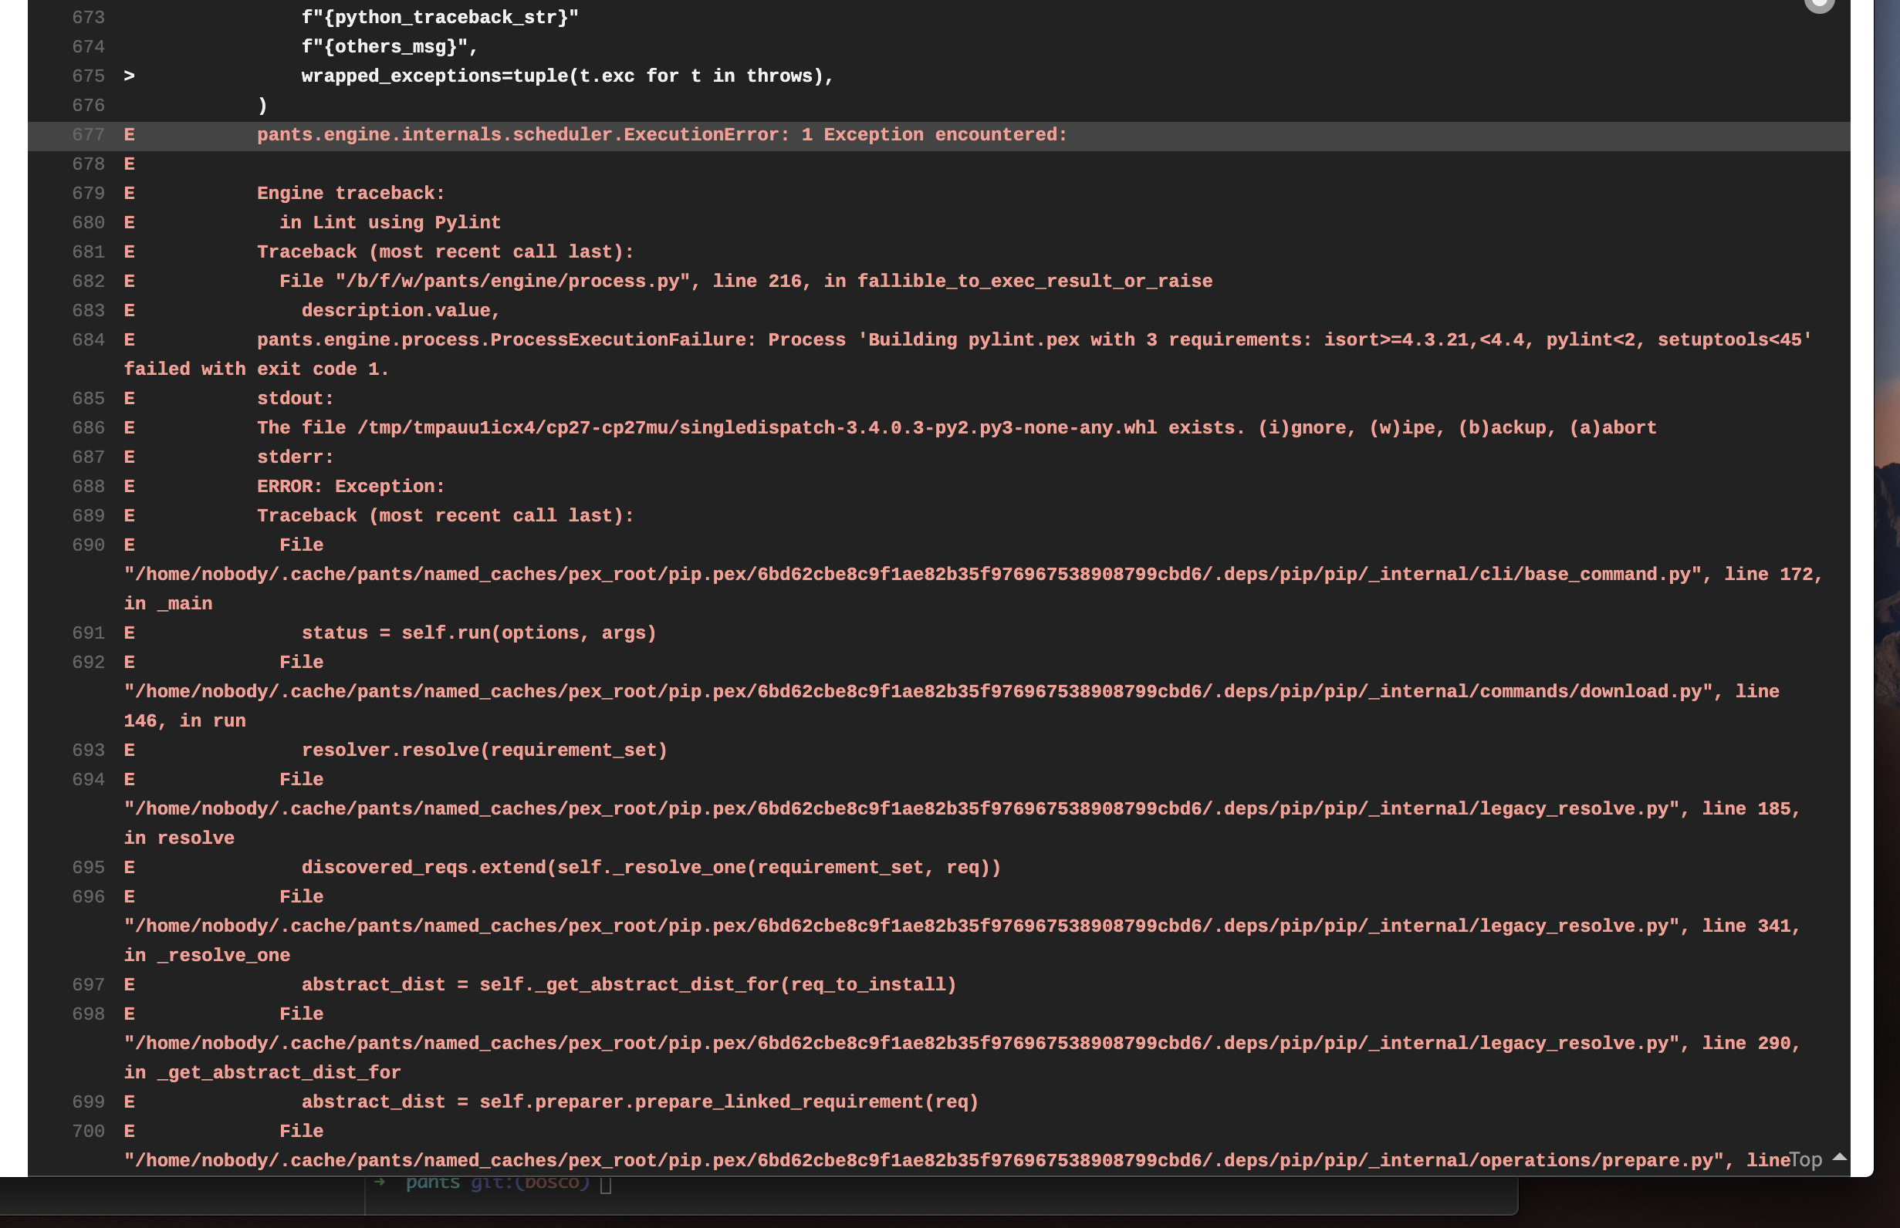Click the cursor block after the prompt
Screen dimensions: 1900x1228
[x=607, y=1182]
